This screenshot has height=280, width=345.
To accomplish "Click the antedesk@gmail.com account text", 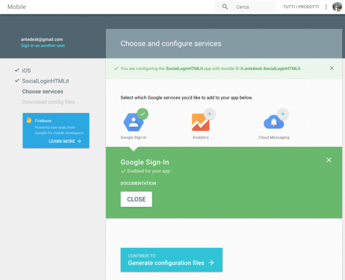I will (42, 40).
